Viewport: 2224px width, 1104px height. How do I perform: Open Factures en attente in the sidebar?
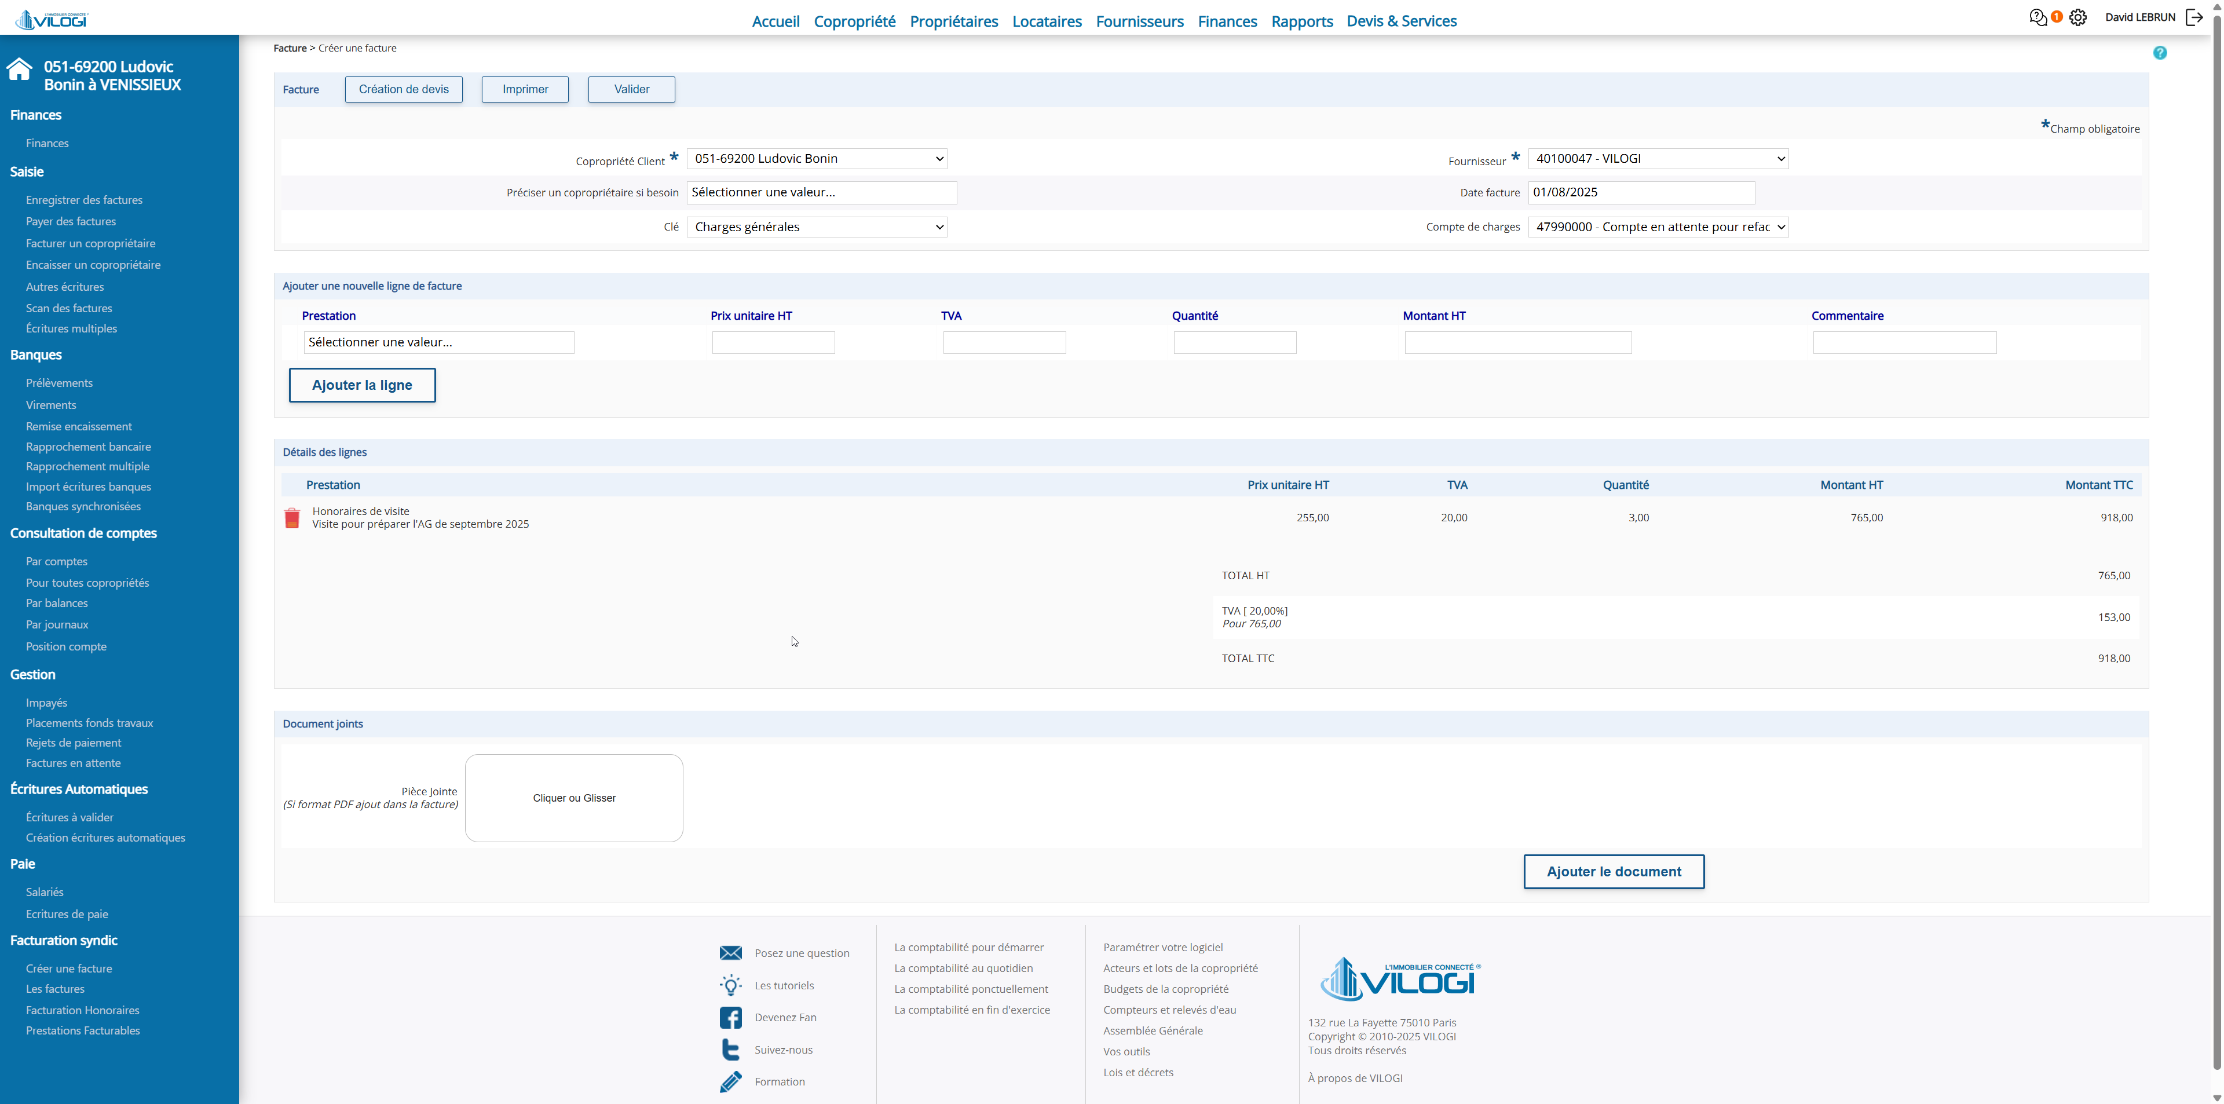click(x=74, y=763)
